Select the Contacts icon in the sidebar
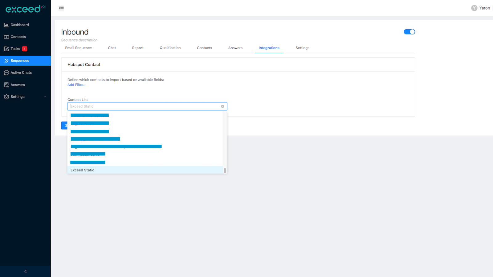This screenshot has width=493, height=277. coord(6,37)
